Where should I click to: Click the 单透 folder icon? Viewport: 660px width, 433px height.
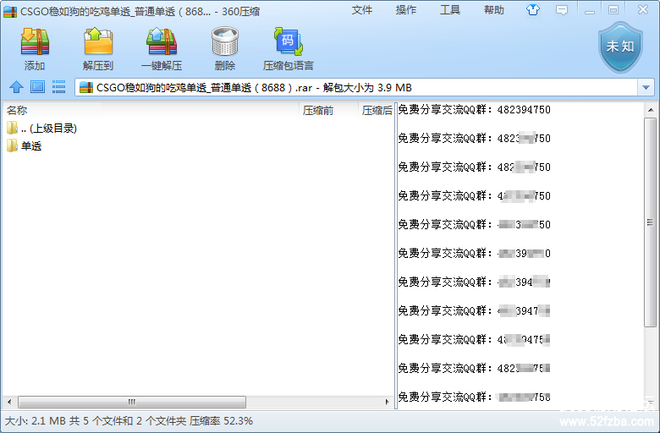coord(12,145)
